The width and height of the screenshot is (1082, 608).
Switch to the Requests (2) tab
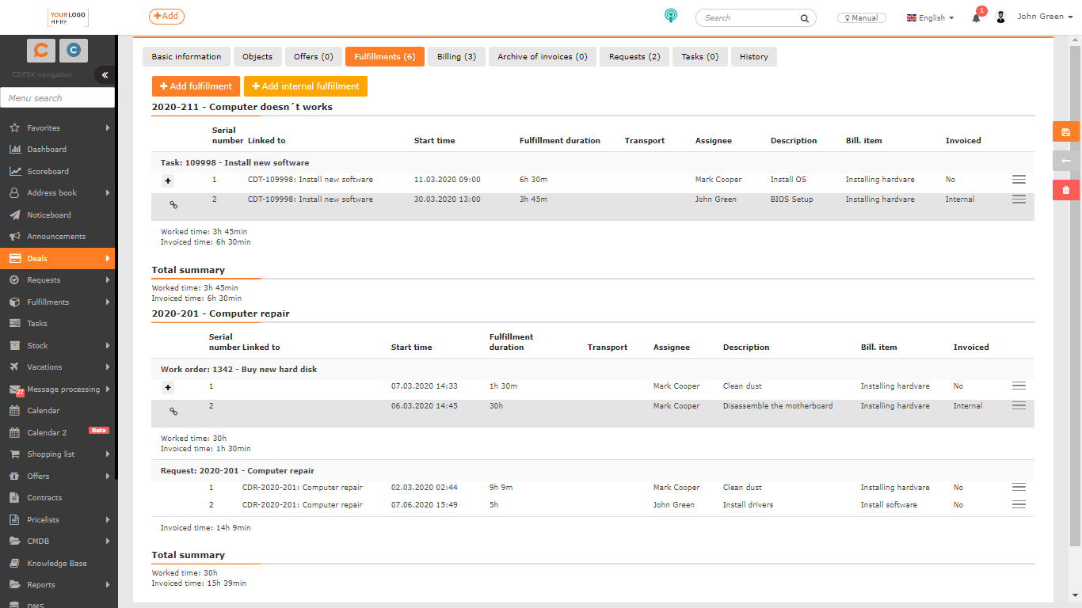point(634,56)
